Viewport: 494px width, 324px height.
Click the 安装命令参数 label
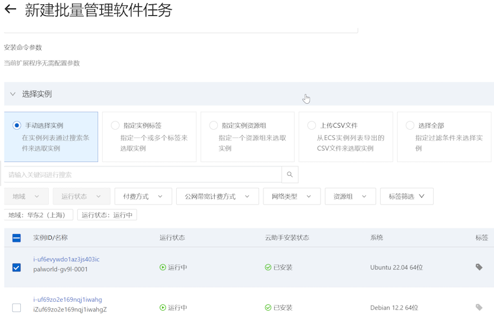pyautogui.click(x=23, y=47)
